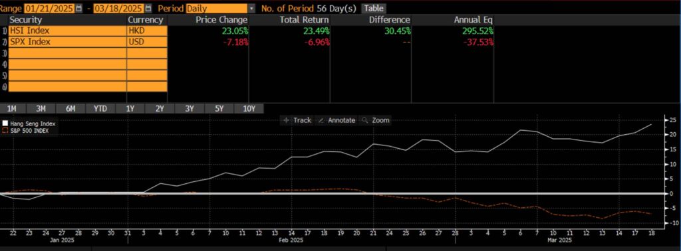Click annual equivalent value 295.52%
Viewport: 681px width, 251px height.
(x=477, y=31)
